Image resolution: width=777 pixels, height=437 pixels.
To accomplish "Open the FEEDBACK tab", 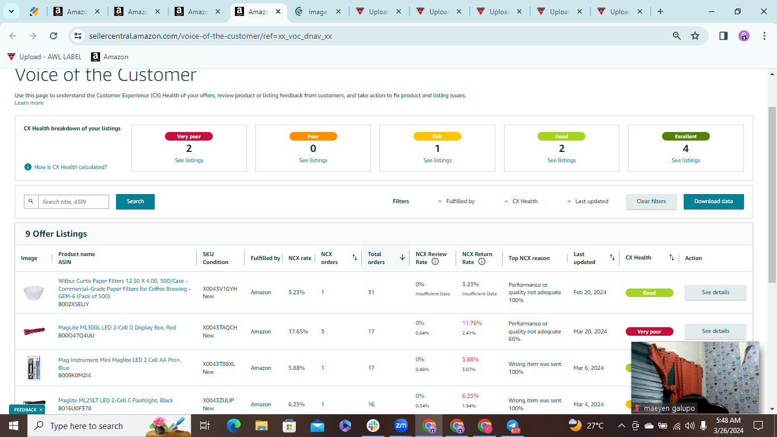I will pyautogui.click(x=25, y=410).
